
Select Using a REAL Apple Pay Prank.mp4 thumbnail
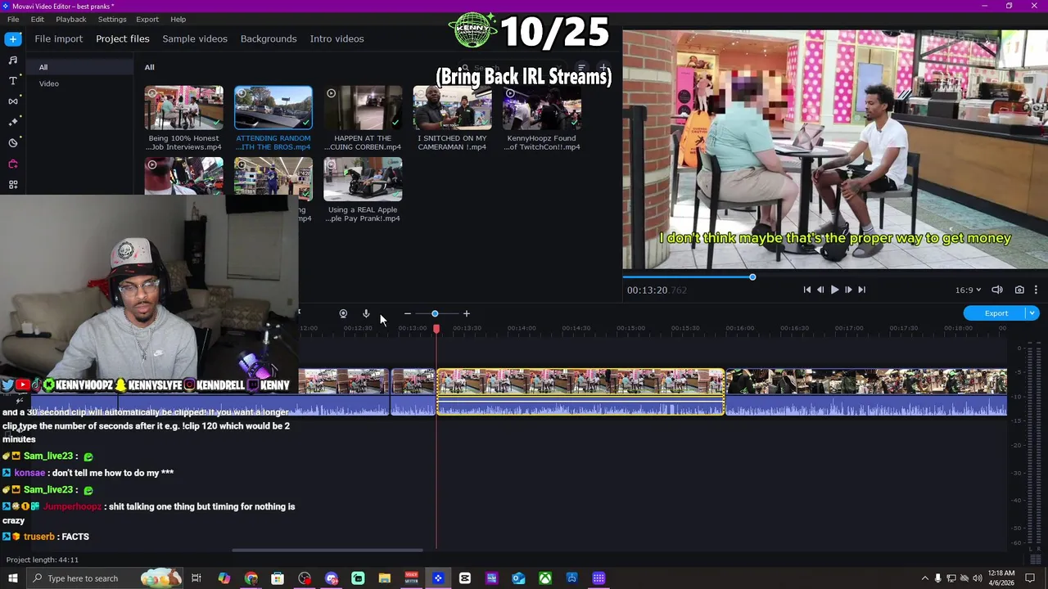pos(363,179)
